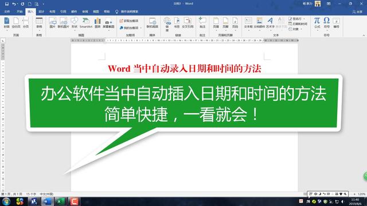Open the View (视图) tab
The width and height of the screenshot is (367, 206).
[96, 11]
